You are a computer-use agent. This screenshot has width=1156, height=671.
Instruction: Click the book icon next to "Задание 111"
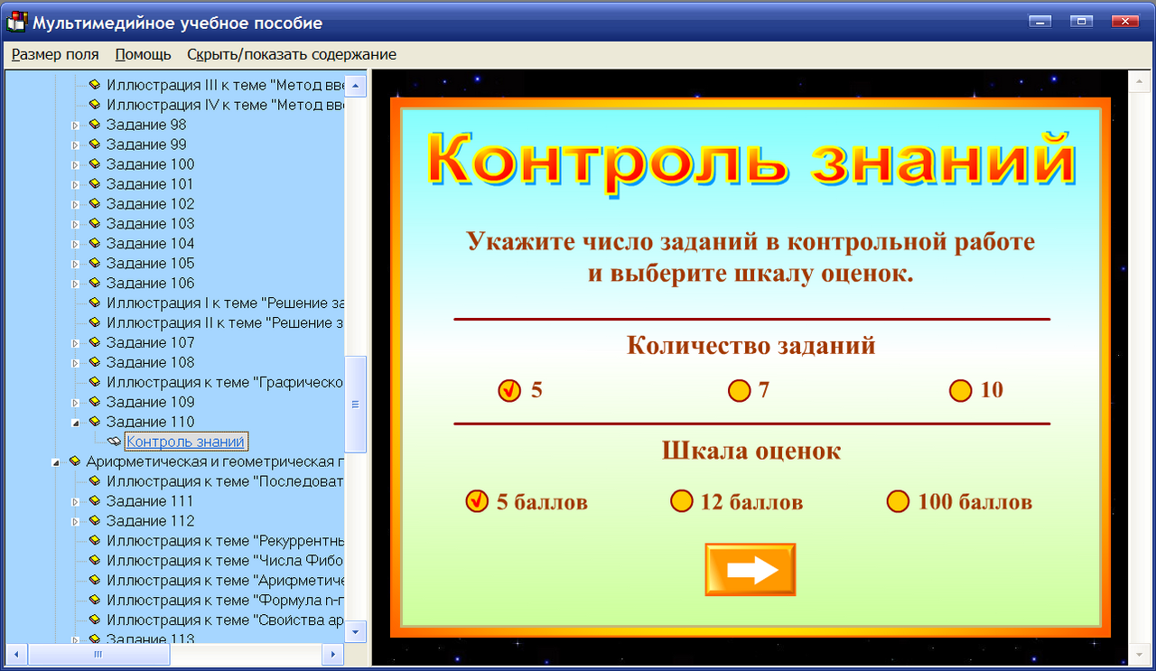pos(94,500)
